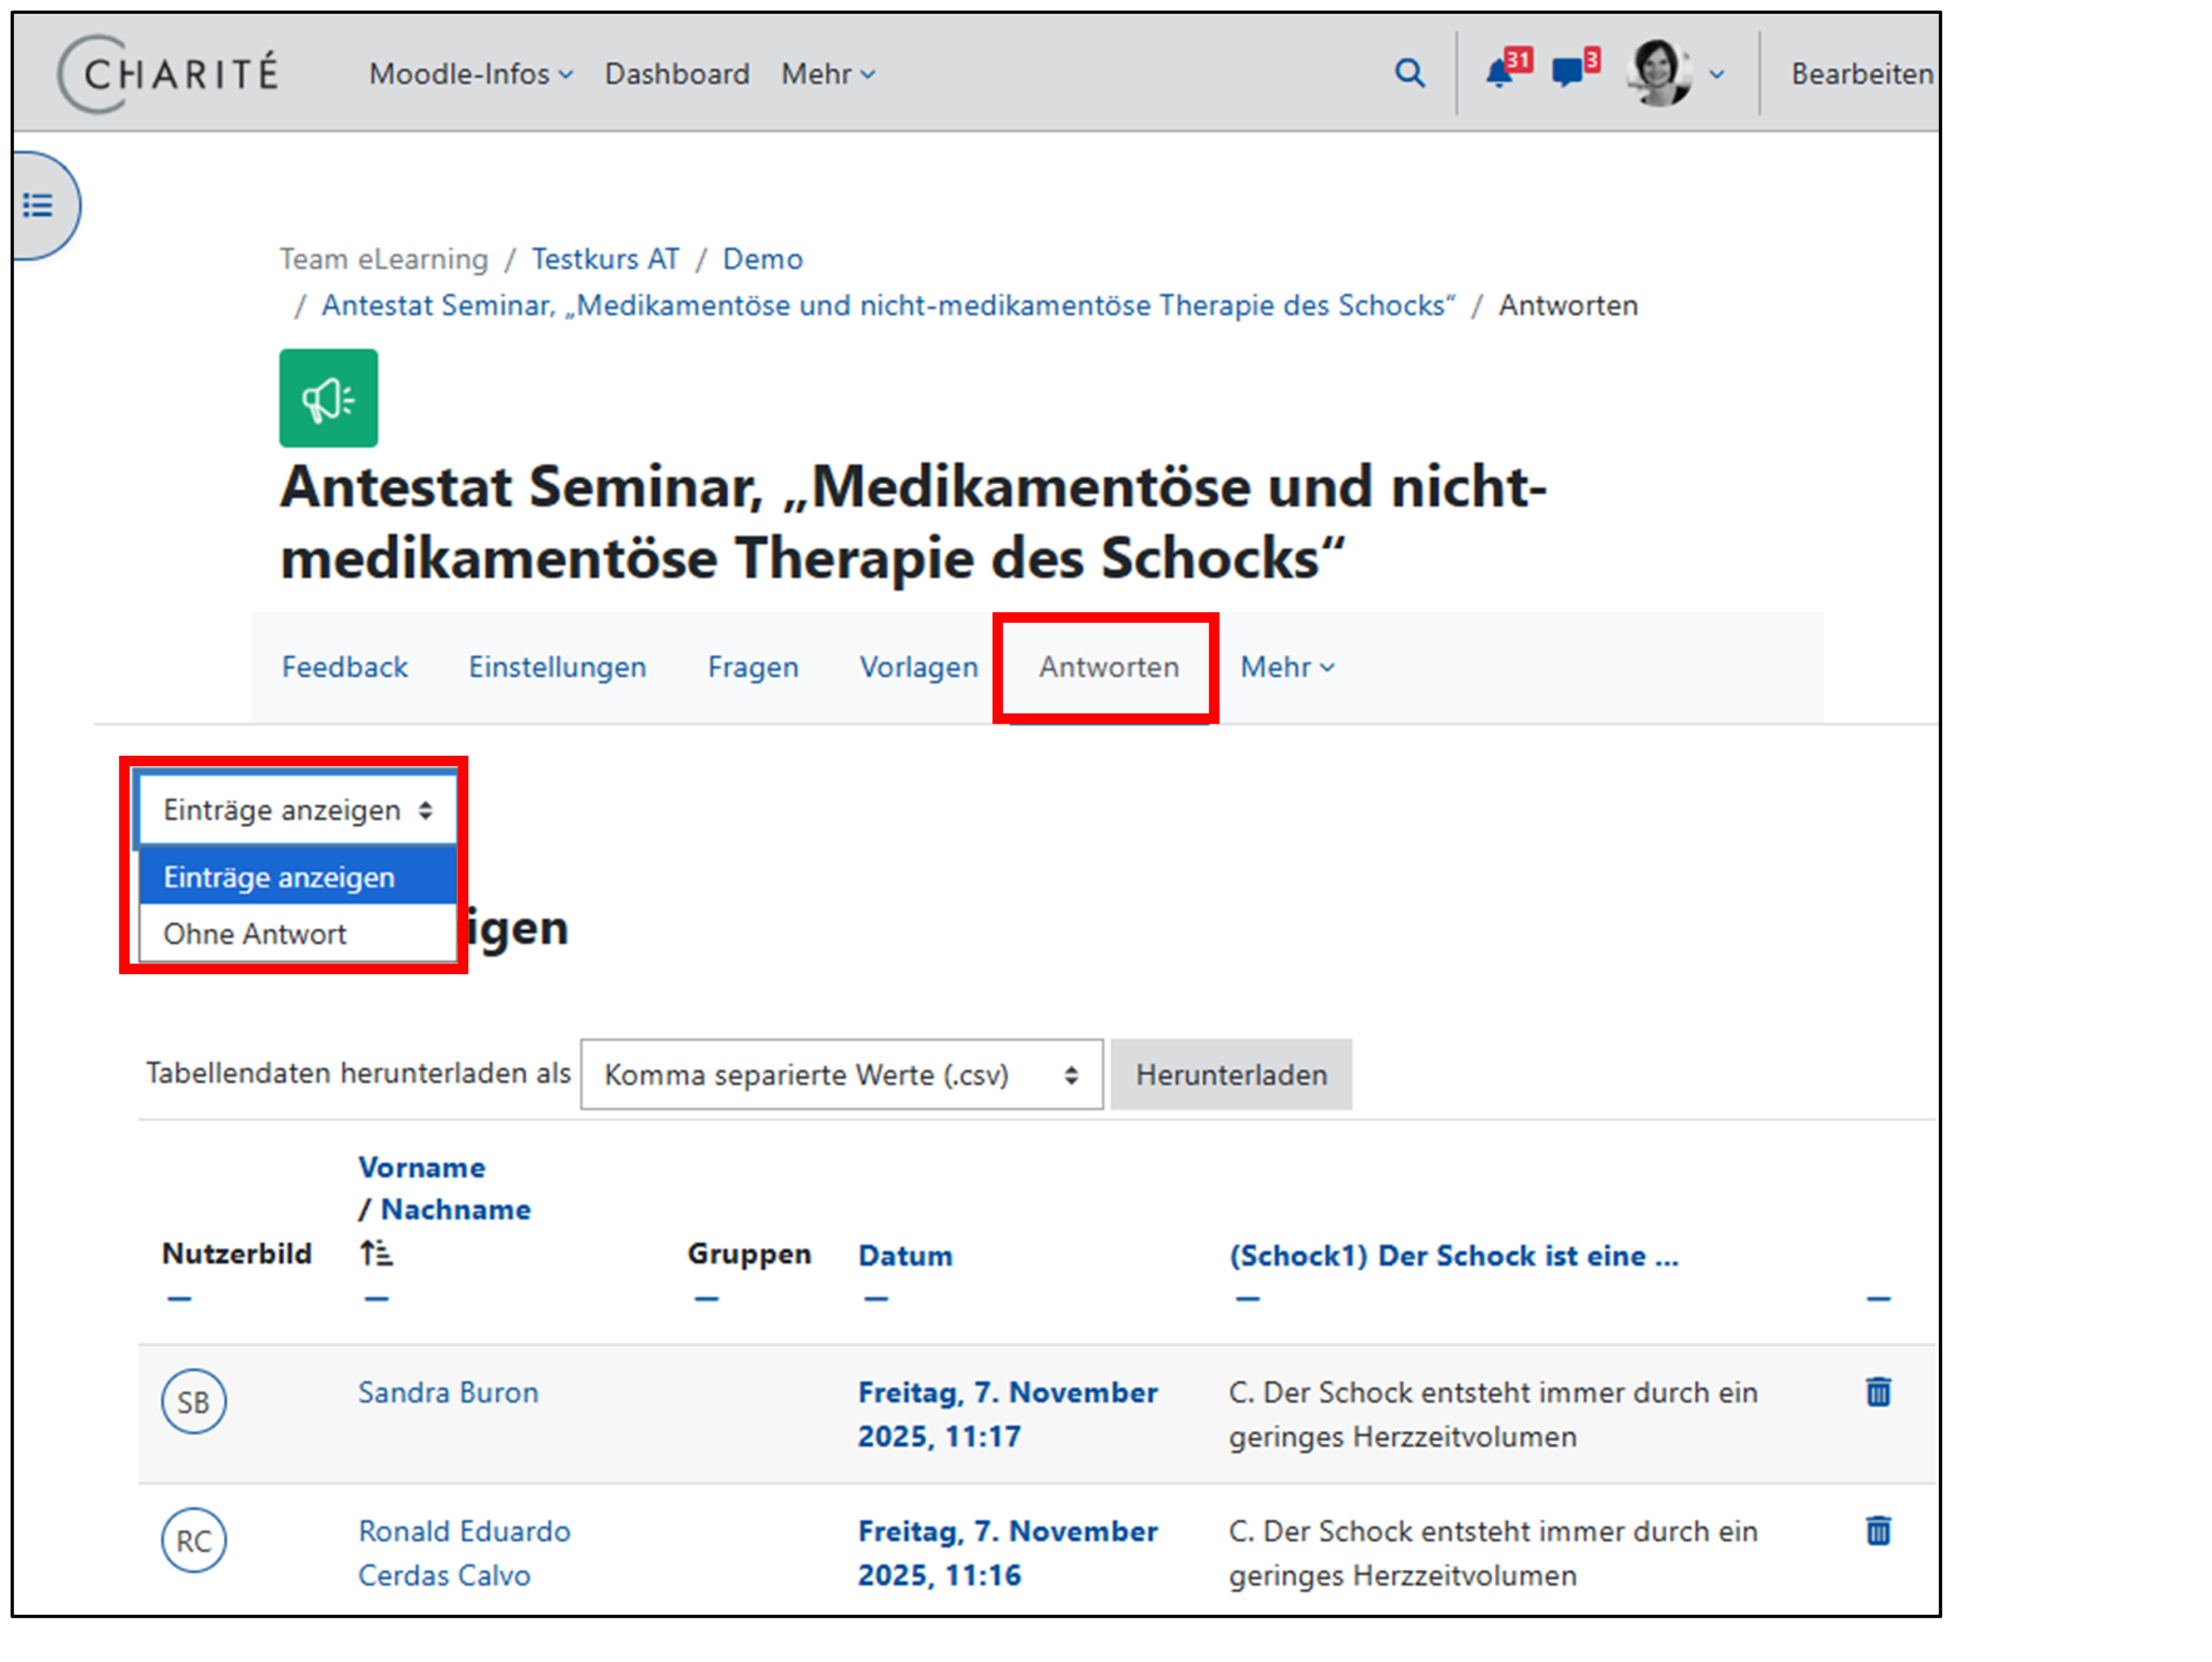Open the notifications bell icon
2212x1662 pixels.
point(1498,73)
